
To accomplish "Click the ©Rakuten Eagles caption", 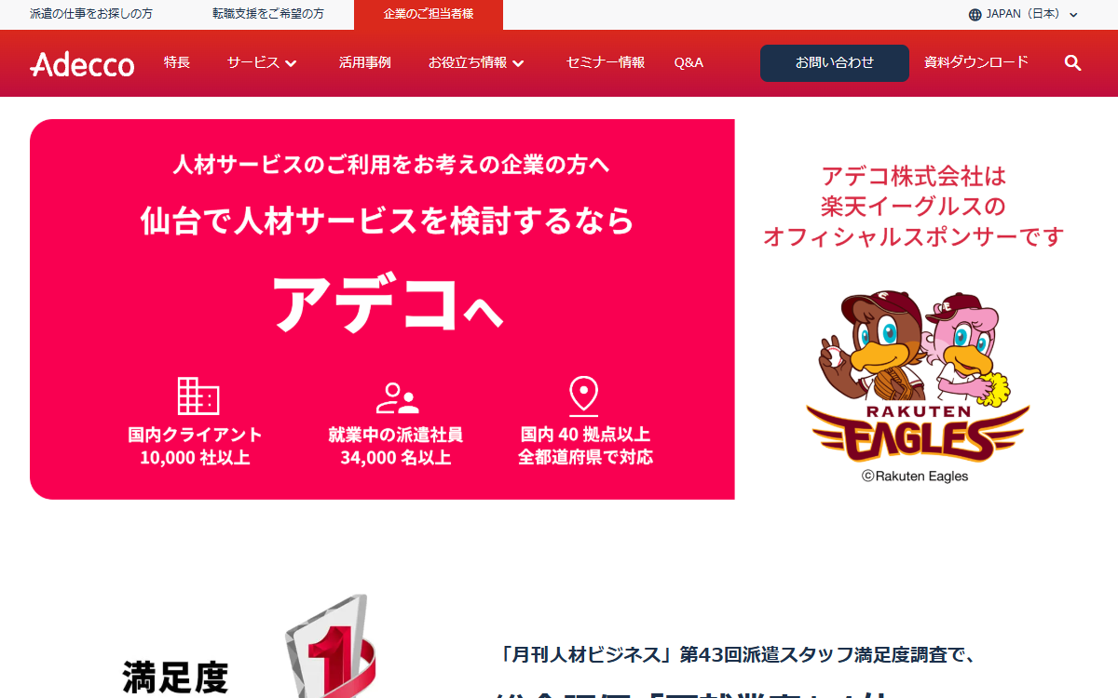I will pos(915,476).
